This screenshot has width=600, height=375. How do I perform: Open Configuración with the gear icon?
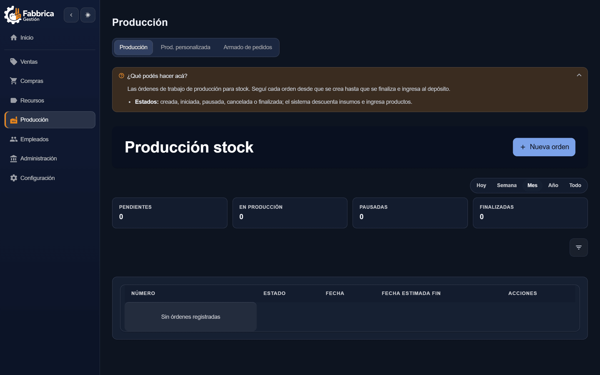[13, 178]
